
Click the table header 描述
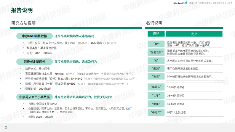pyautogui.click(x=156, y=34)
